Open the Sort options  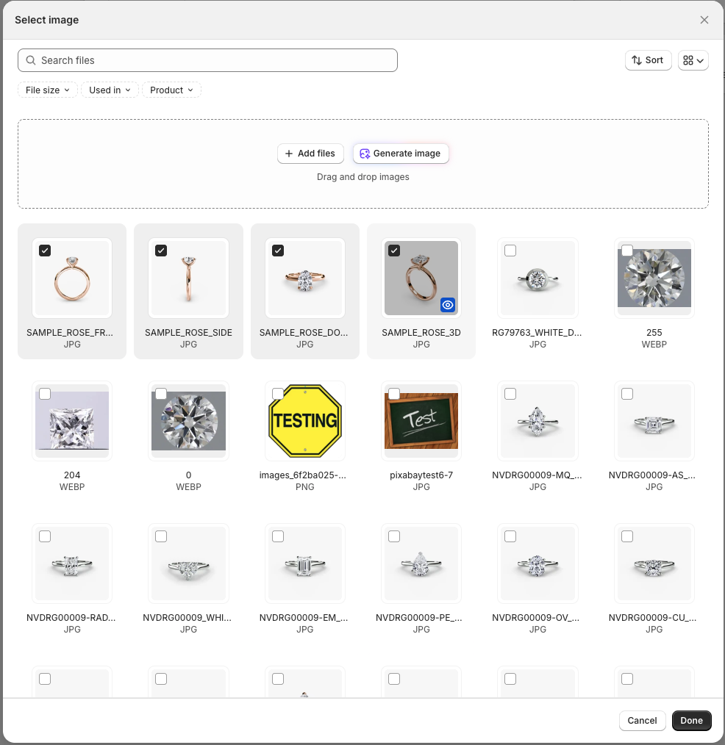648,60
